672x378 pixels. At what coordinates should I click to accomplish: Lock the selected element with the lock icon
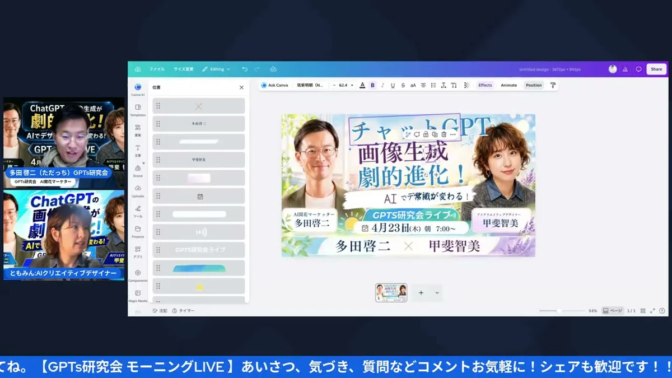(426, 134)
